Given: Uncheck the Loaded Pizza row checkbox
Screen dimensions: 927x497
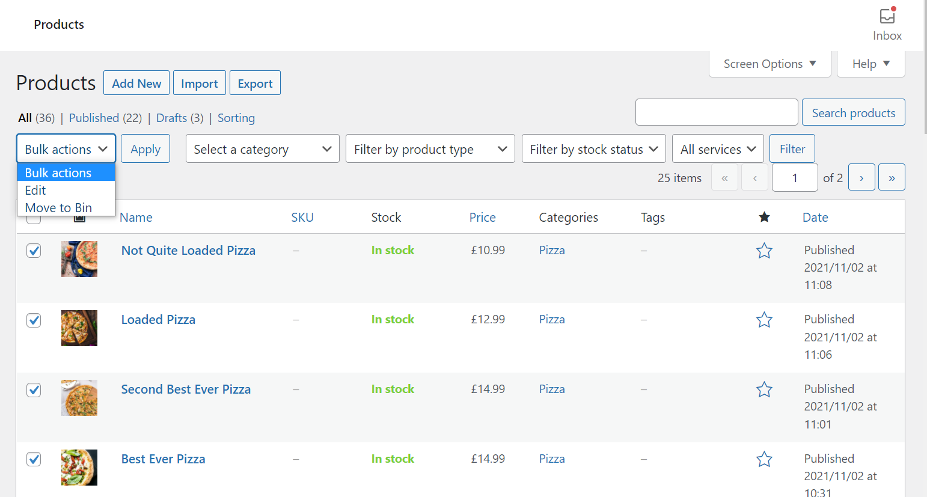Looking at the screenshot, I should [34, 320].
